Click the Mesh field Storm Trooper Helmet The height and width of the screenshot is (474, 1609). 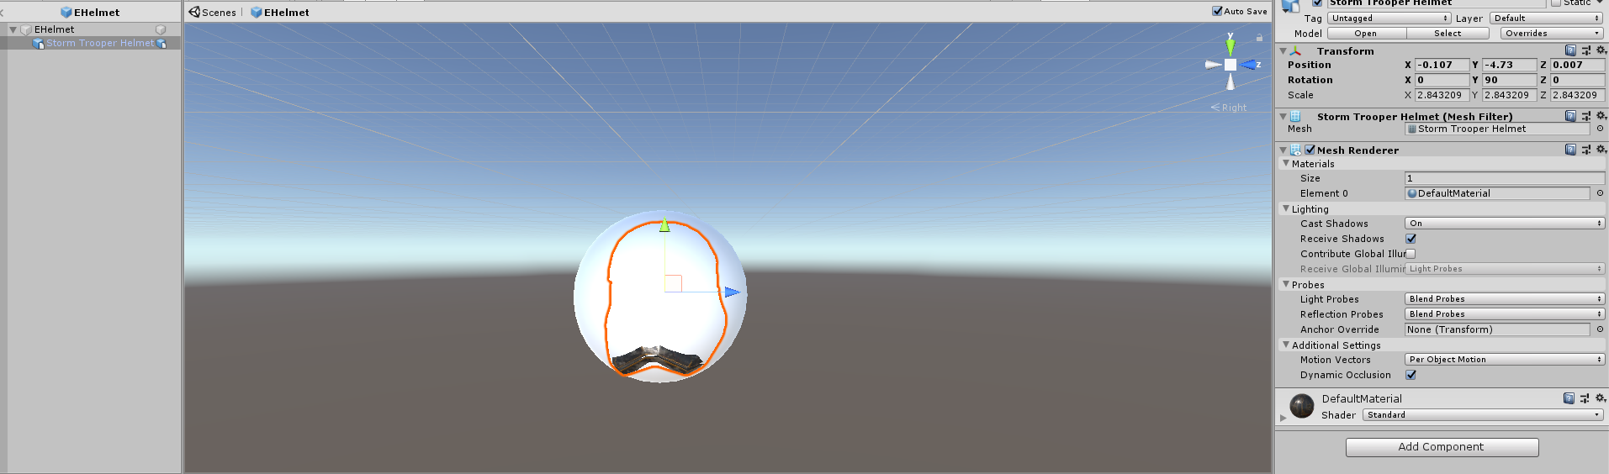pos(1497,129)
